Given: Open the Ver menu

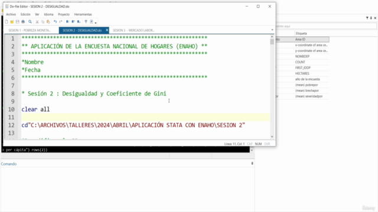Looking at the screenshot, I should pyautogui.click(x=37, y=14).
